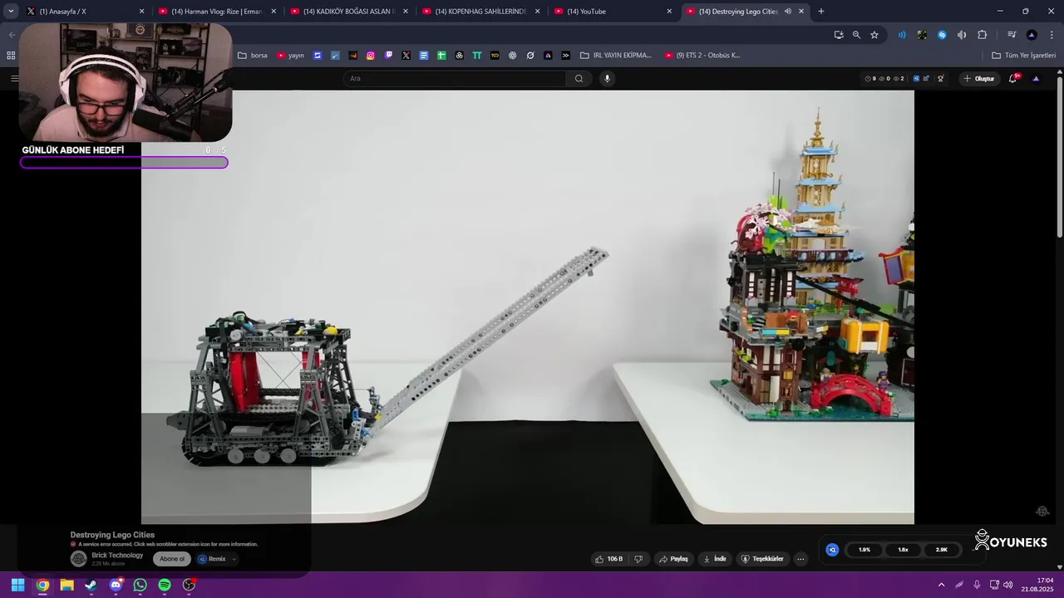The width and height of the screenshot is (1064, 598).
Task: Open Discord from the taskbar
Action: click(116, 585)
